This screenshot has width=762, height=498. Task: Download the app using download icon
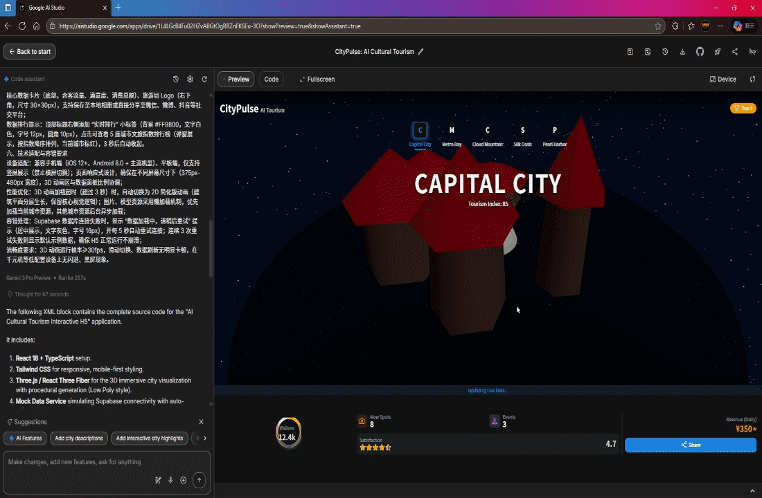(682, 51)
